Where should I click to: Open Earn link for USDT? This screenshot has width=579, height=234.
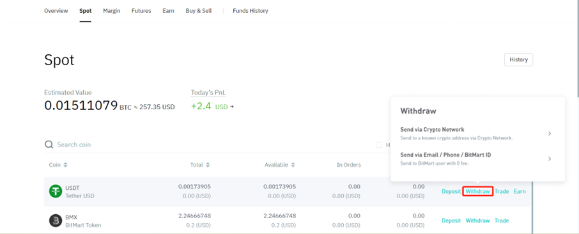(x=520, y=191)
